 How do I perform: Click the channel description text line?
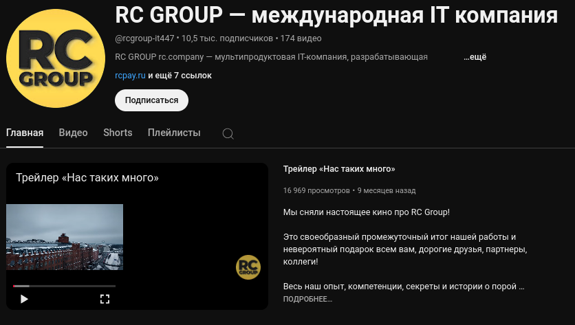coord(272,57)
